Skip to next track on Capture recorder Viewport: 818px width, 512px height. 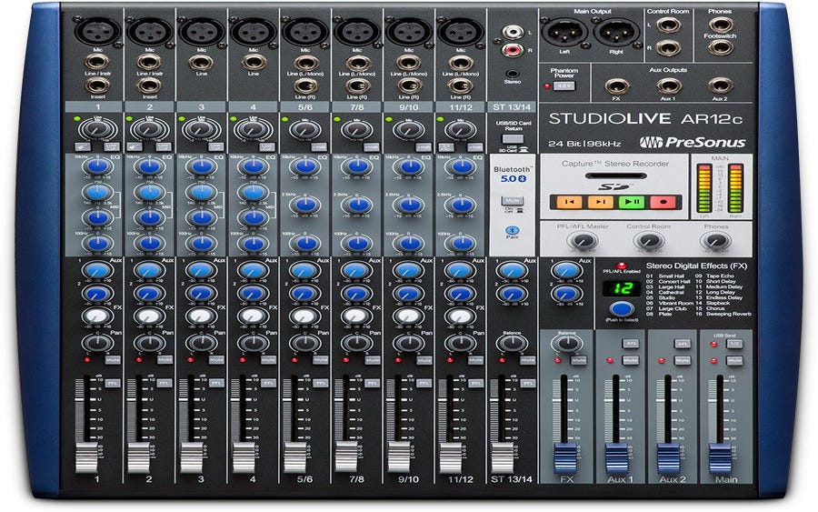(x=601, y=202)
